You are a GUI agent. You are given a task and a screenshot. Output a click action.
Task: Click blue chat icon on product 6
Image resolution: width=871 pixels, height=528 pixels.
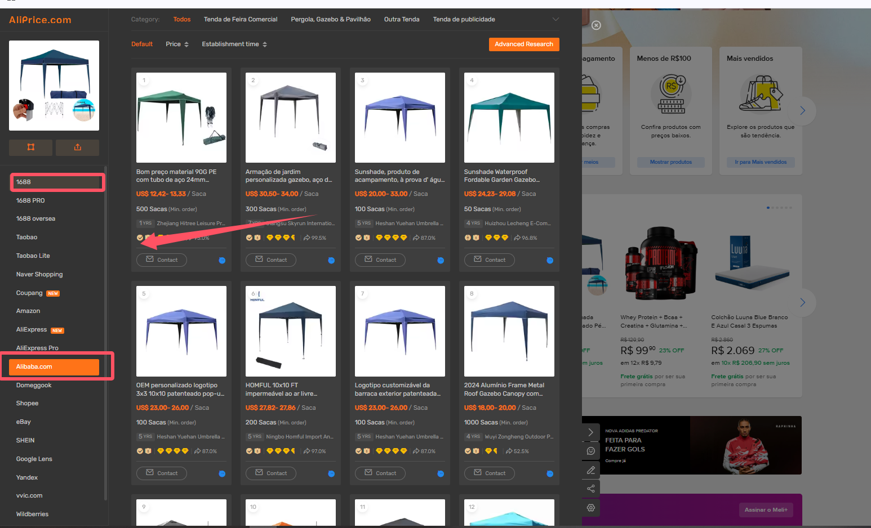coord(331,474)
